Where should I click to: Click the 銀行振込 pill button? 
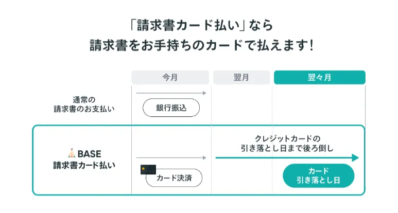(171, 108)
